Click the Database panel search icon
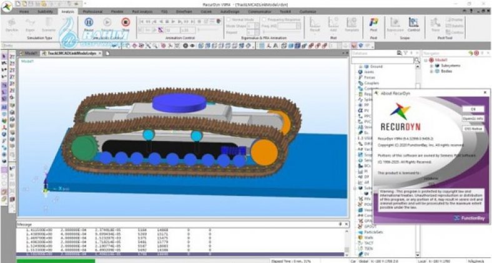 click(416, 60)
